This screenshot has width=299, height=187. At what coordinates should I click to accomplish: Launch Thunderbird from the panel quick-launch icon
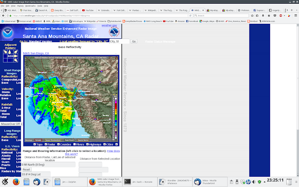point(36,182)
